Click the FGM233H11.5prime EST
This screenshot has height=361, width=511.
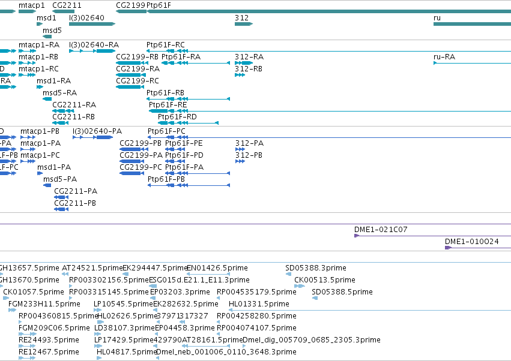pyautogui.click(x=12, y=310)
